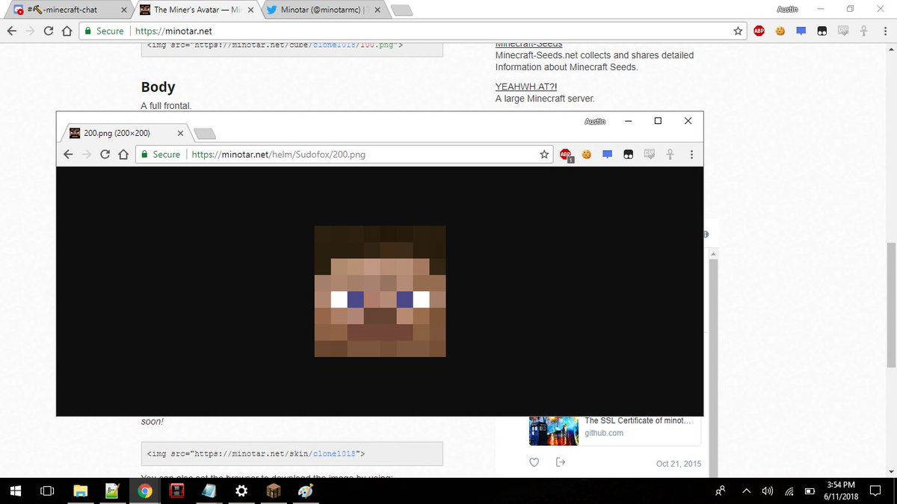Click the background page vertical scrollbar
Viewport: 897px width, 504px height.
point(891,305)
